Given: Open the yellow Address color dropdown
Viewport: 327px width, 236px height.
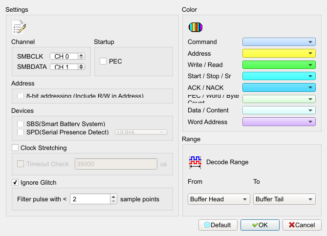Looking at the screenshot, I should 279,53.
